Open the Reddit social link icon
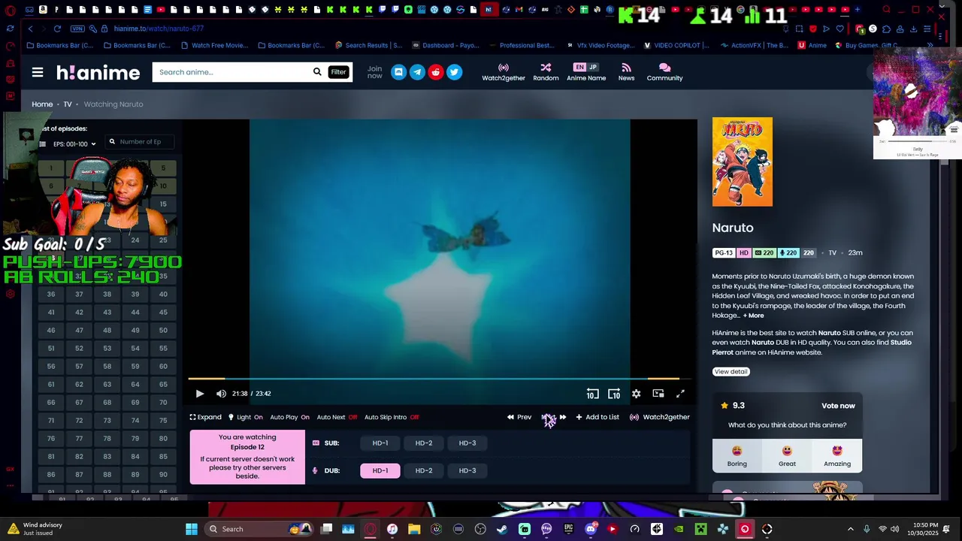Viewport: 962px width, 541px height. click(x=436, y=72)
